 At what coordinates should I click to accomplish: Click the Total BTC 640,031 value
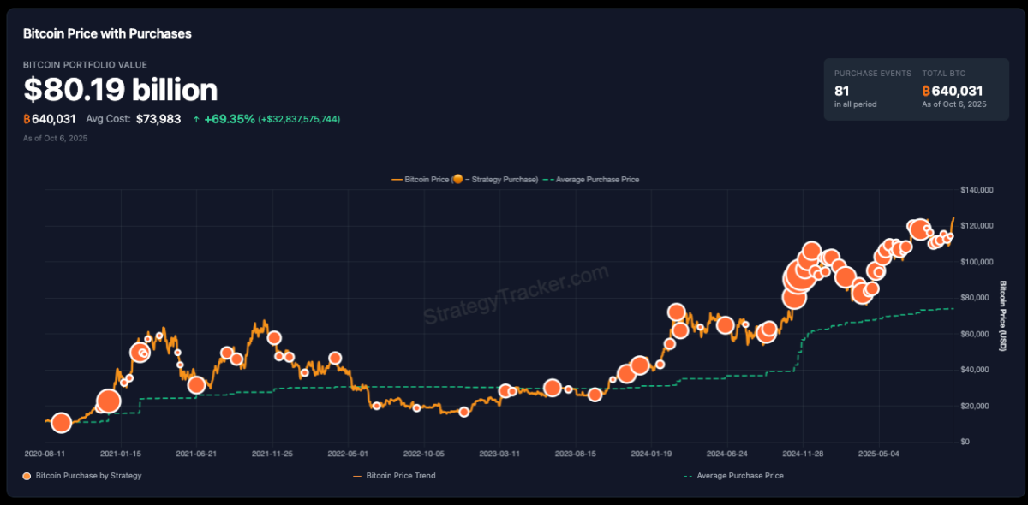pos(958,91)
